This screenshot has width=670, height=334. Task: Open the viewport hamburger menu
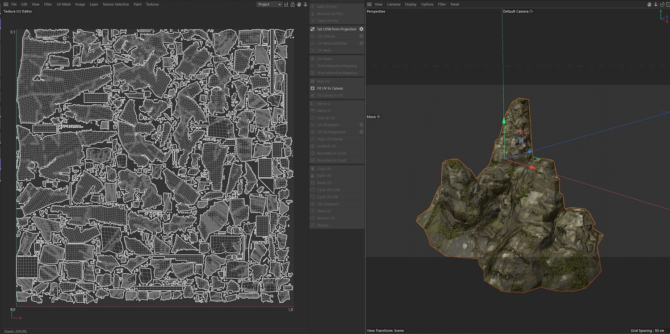coord(369,4)
